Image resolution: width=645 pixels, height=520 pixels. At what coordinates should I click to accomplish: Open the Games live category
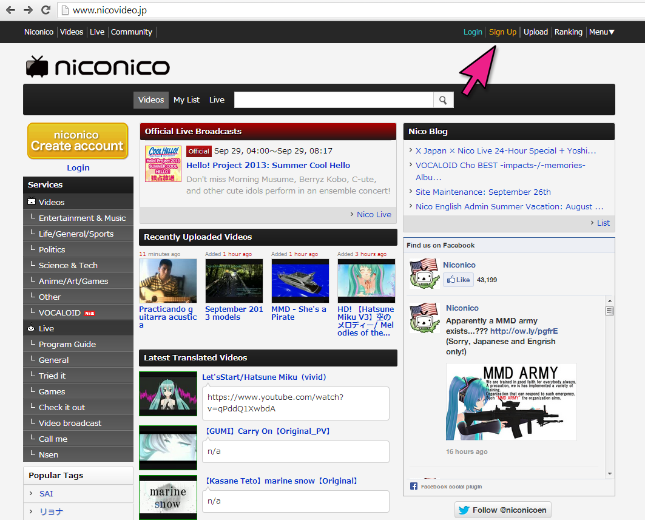tap(78, 391)
